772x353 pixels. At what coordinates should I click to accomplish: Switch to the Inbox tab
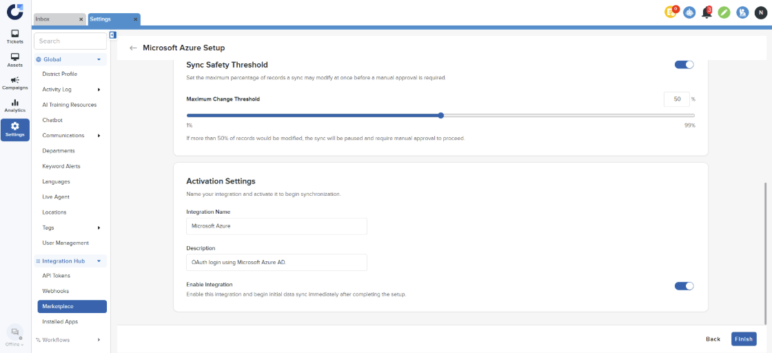[x=59, y=19]
